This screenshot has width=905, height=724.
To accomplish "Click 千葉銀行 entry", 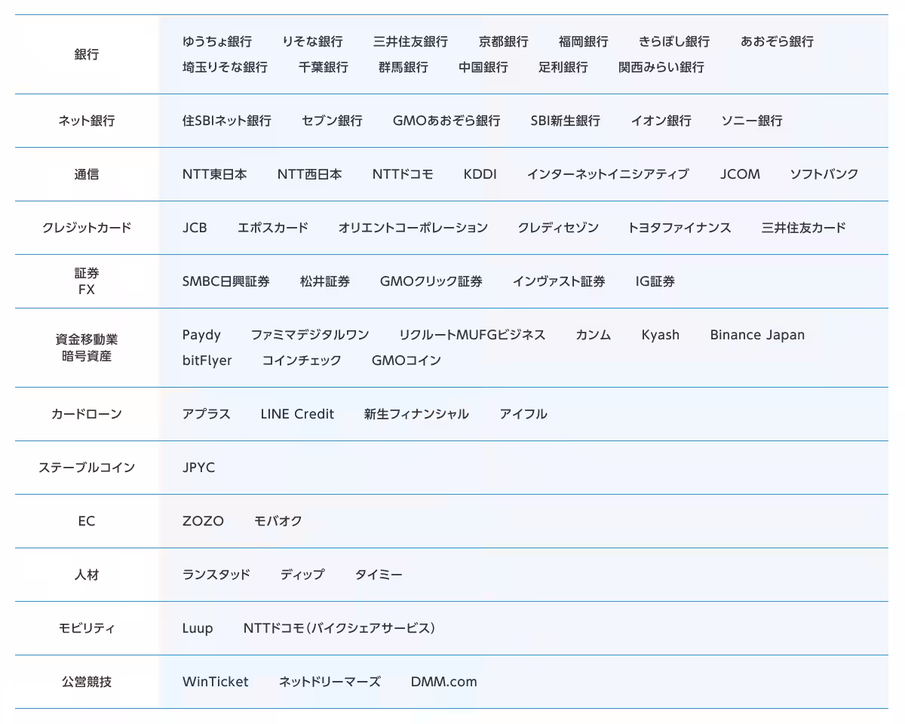I will point(324,67).
